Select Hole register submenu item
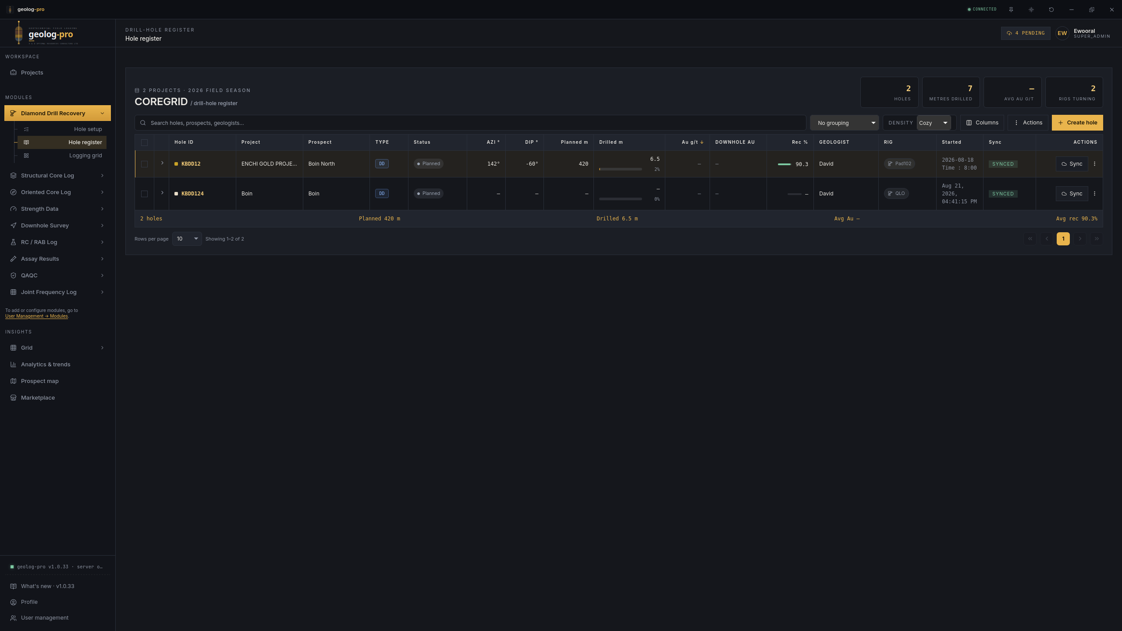Viewport: 1122px width, 631px height. 62,142
